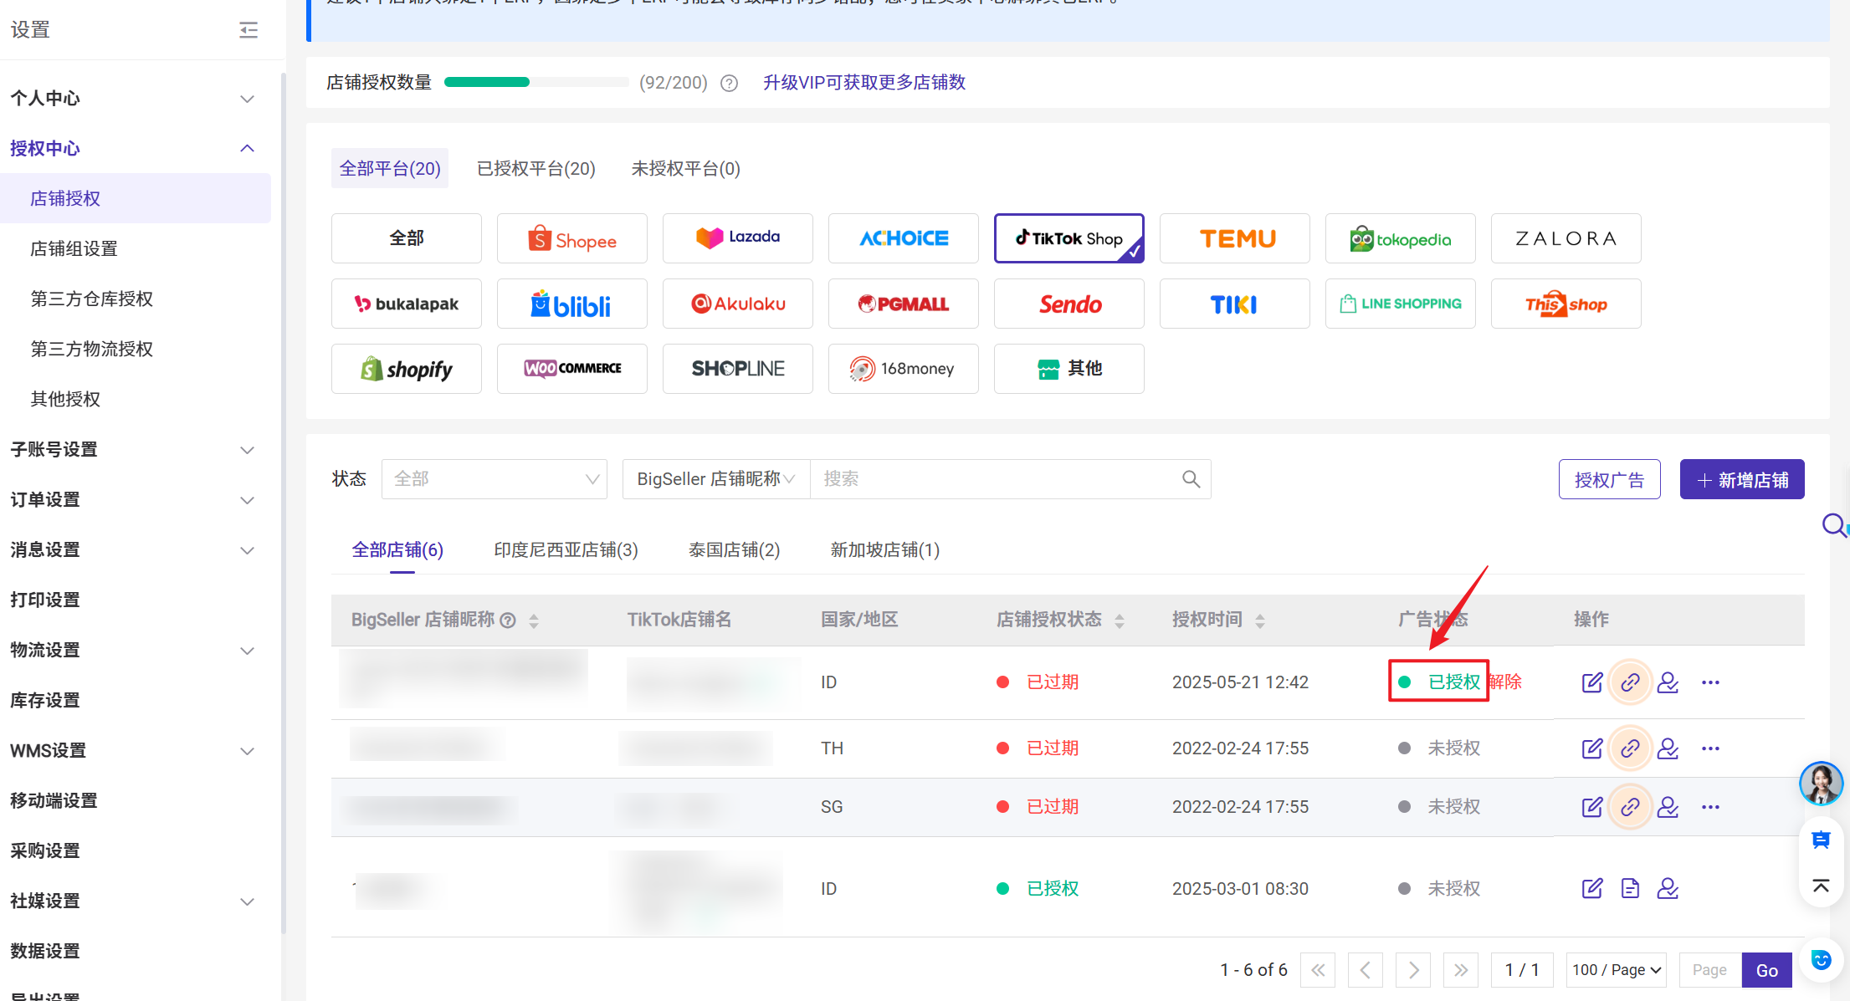Collapse the settings sidebar menu icon
The image size is (1850, 1001).
[249, 30]
